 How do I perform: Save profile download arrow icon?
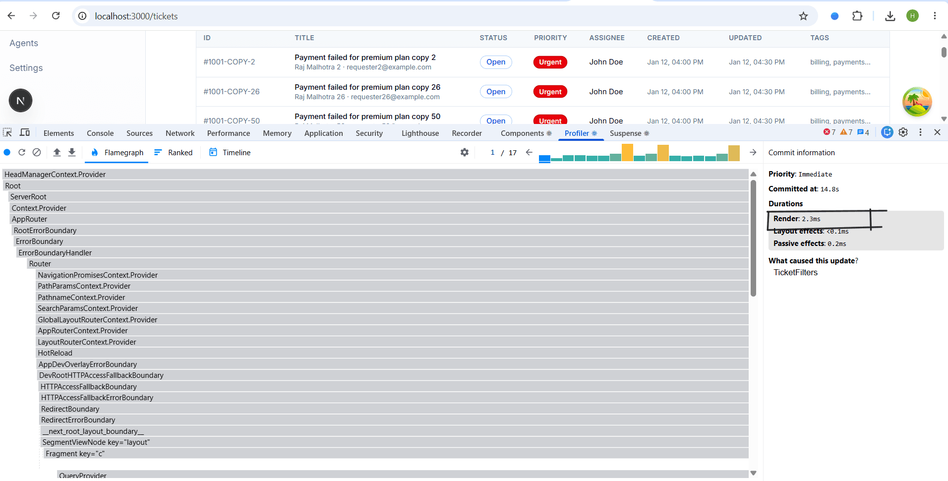tap(72, 152)
